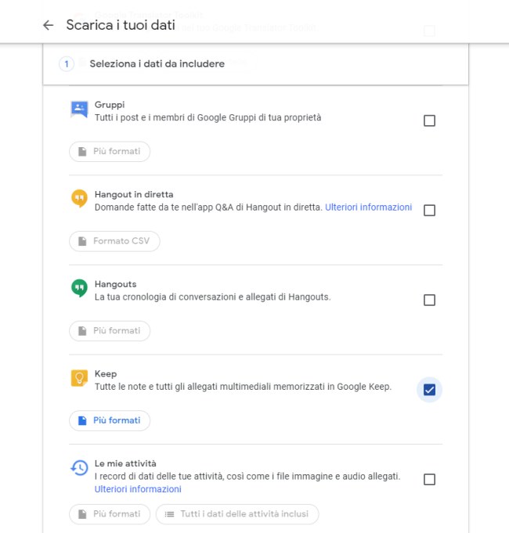509x533 pixels.
Task: Click the Le mie attività history icon
Action: pyautogui.click(x=79, y=468)
